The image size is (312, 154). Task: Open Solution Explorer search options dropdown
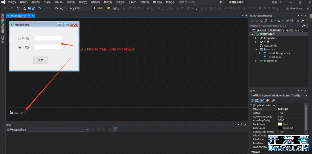(306, 26)
